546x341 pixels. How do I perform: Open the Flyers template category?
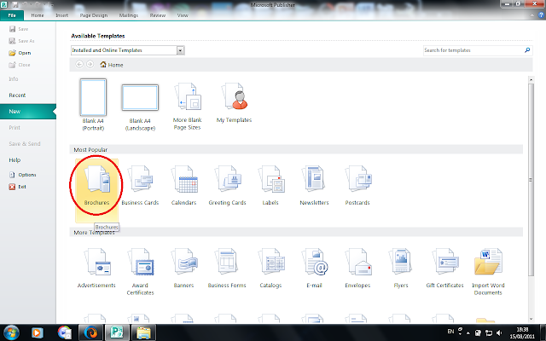[x=401, y=268]
